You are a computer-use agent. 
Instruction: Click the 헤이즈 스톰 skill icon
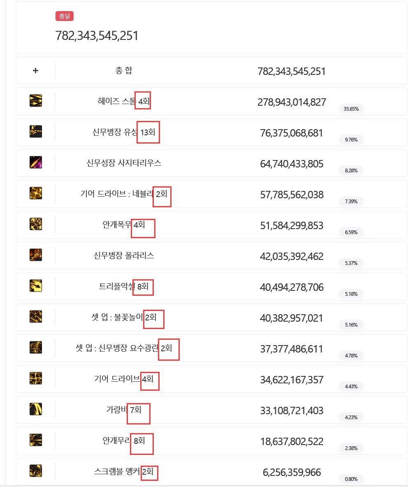click(36, 101)
